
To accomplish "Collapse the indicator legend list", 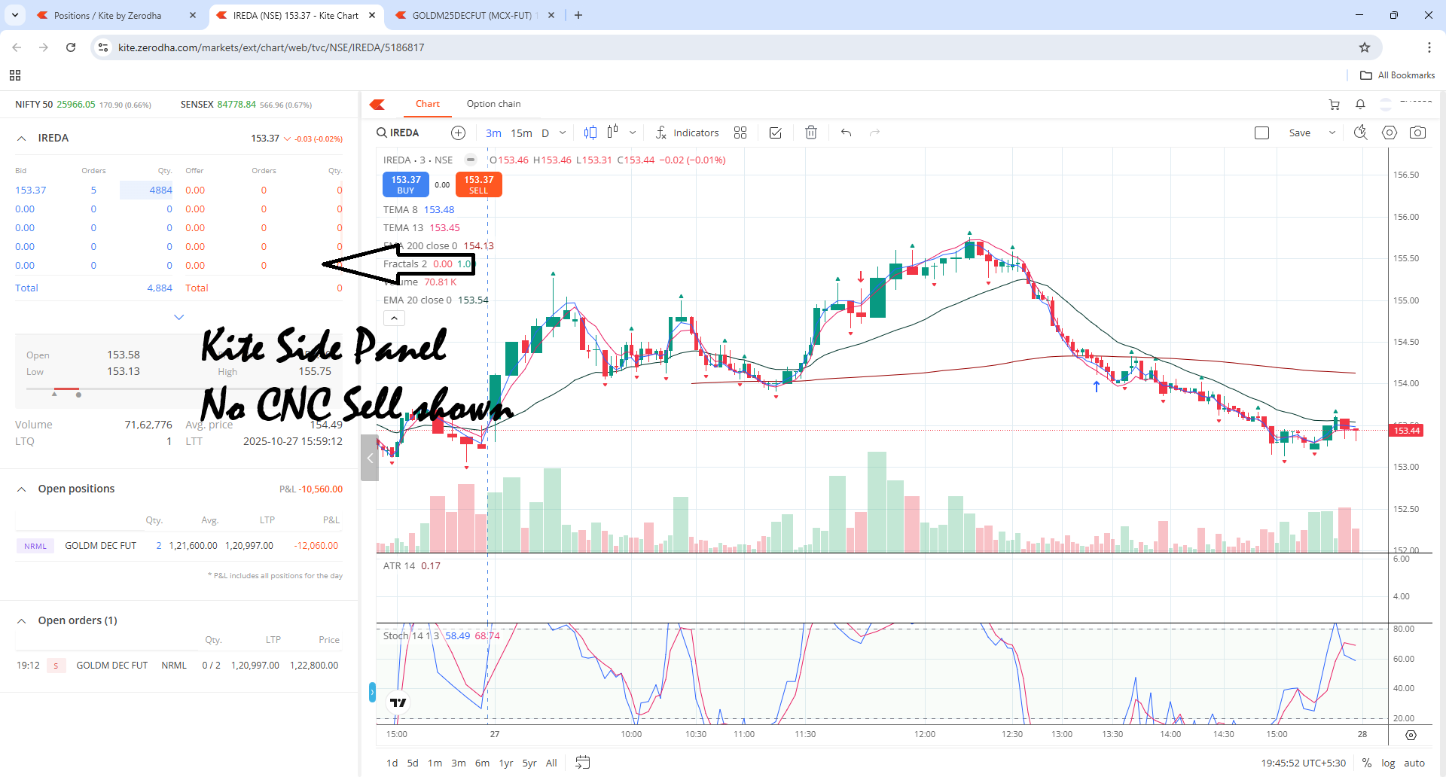I will coord(394,318).
